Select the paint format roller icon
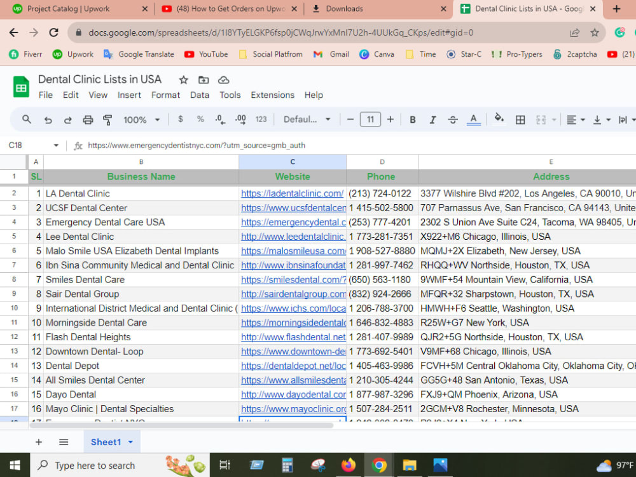The width and height of the screenshot is (636, 477). 107,120
